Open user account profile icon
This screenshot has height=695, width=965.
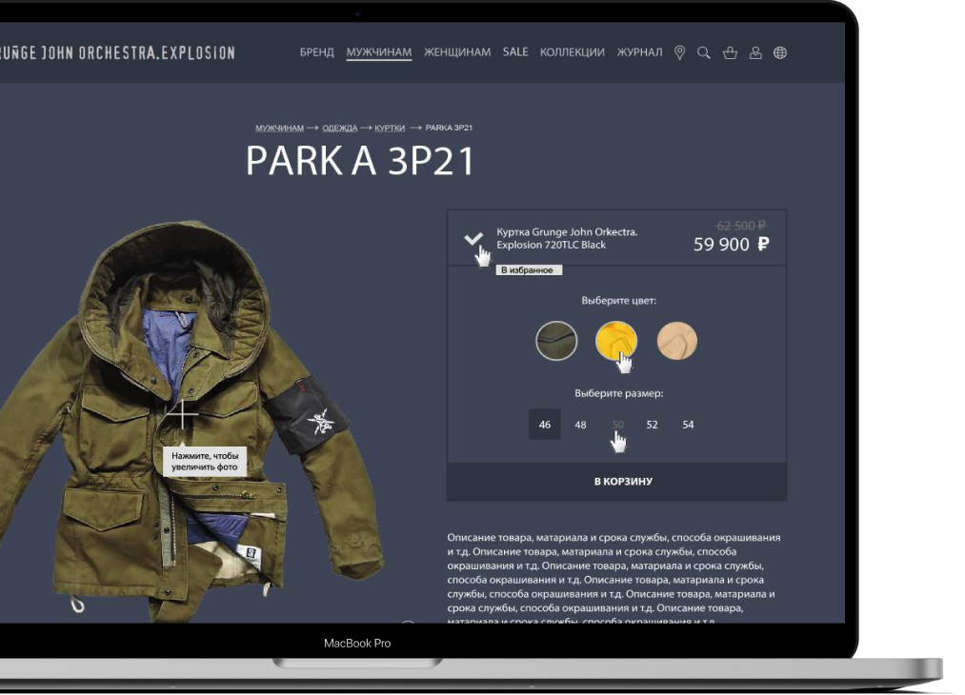(x=755, y=53)
